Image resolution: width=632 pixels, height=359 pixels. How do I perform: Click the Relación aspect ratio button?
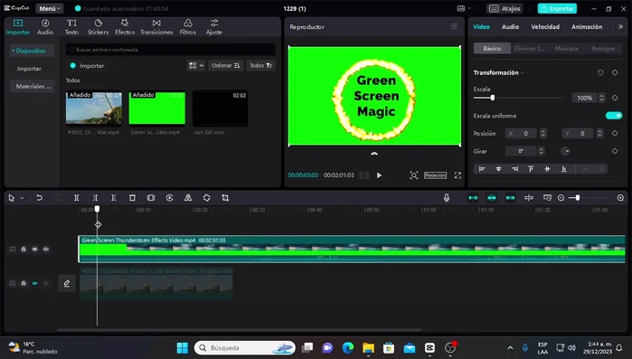coord(435,175)
